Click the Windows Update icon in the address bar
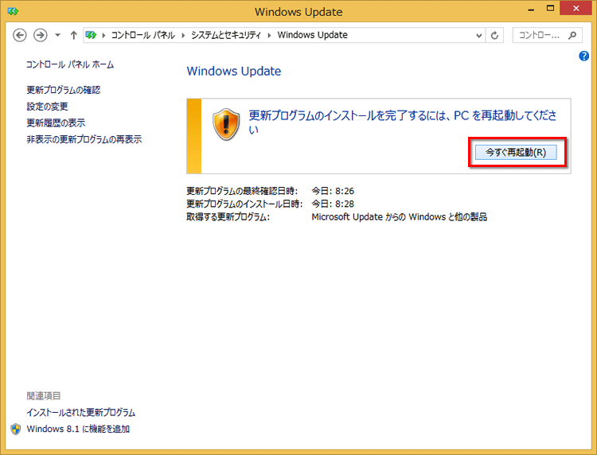This screenshot has height=455, width=597. [92, 35]
